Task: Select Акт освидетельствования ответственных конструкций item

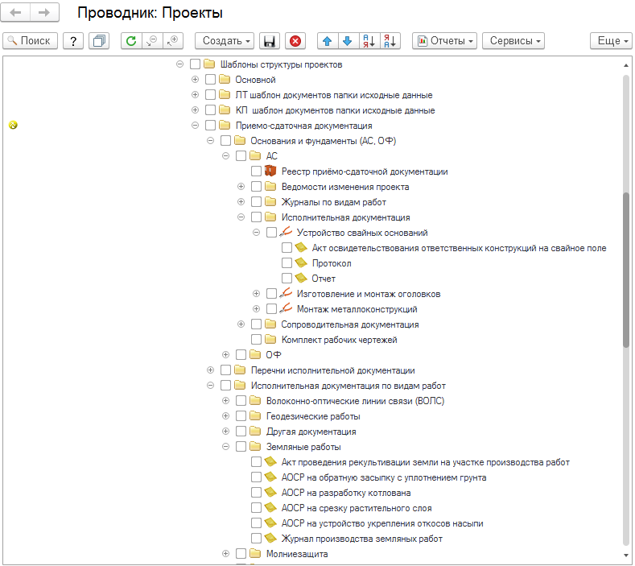Action: tap(459, 248)
